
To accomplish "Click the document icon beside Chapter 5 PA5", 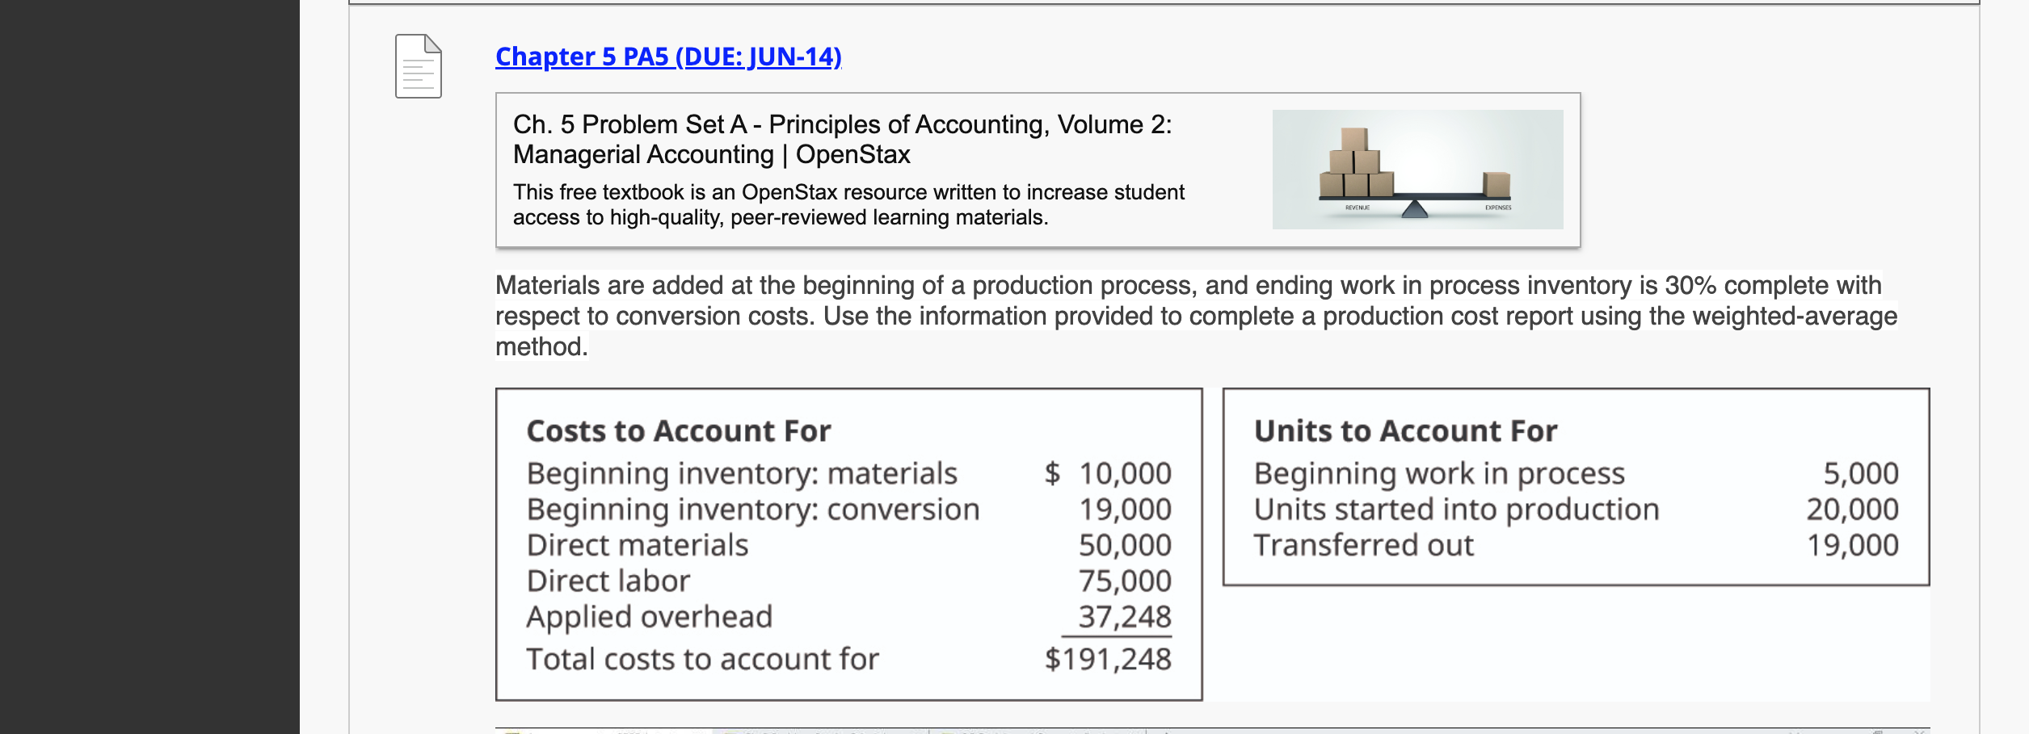I will (418, 66).
